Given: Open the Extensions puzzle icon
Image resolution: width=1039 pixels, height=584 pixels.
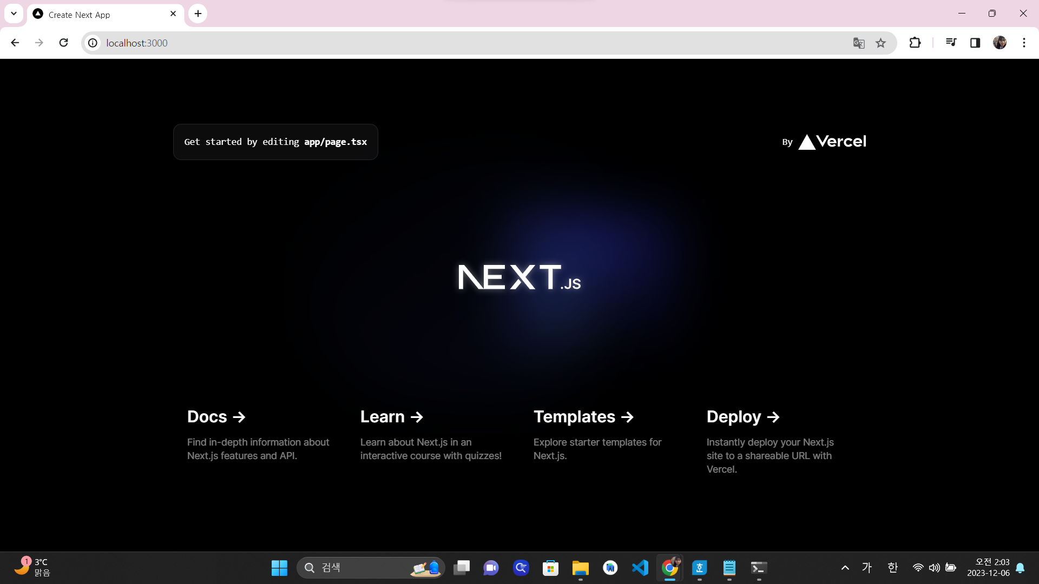Looking at the screenshot, I should 915,43.
